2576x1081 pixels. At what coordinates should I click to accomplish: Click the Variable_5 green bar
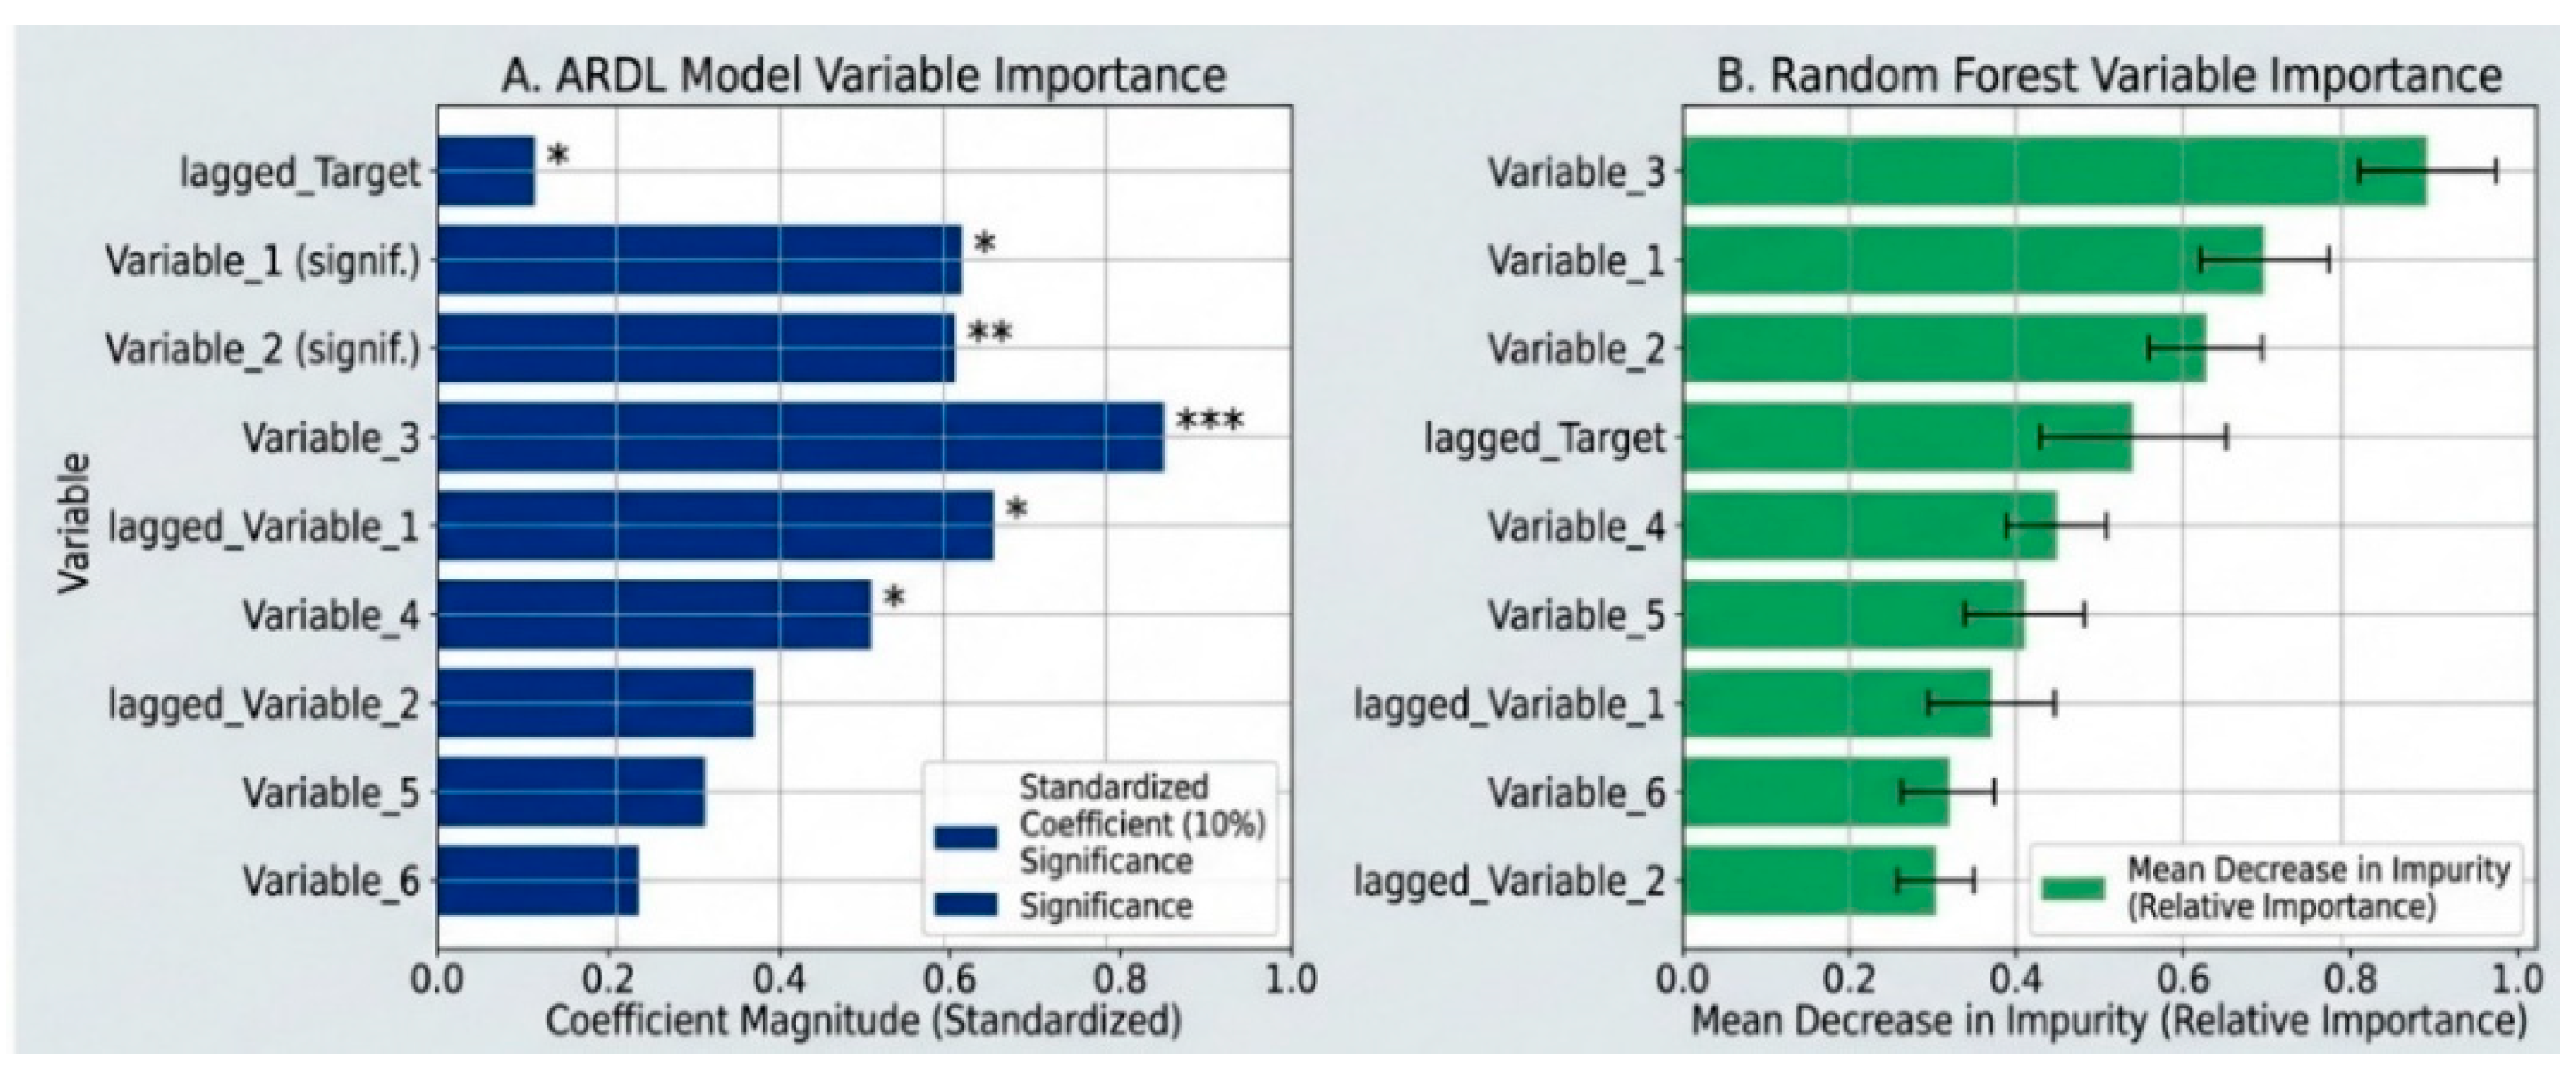tap(1855, 614)
